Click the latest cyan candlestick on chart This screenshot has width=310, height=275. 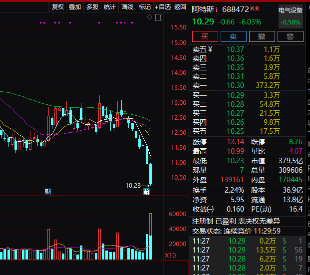[x=150, y=174]
